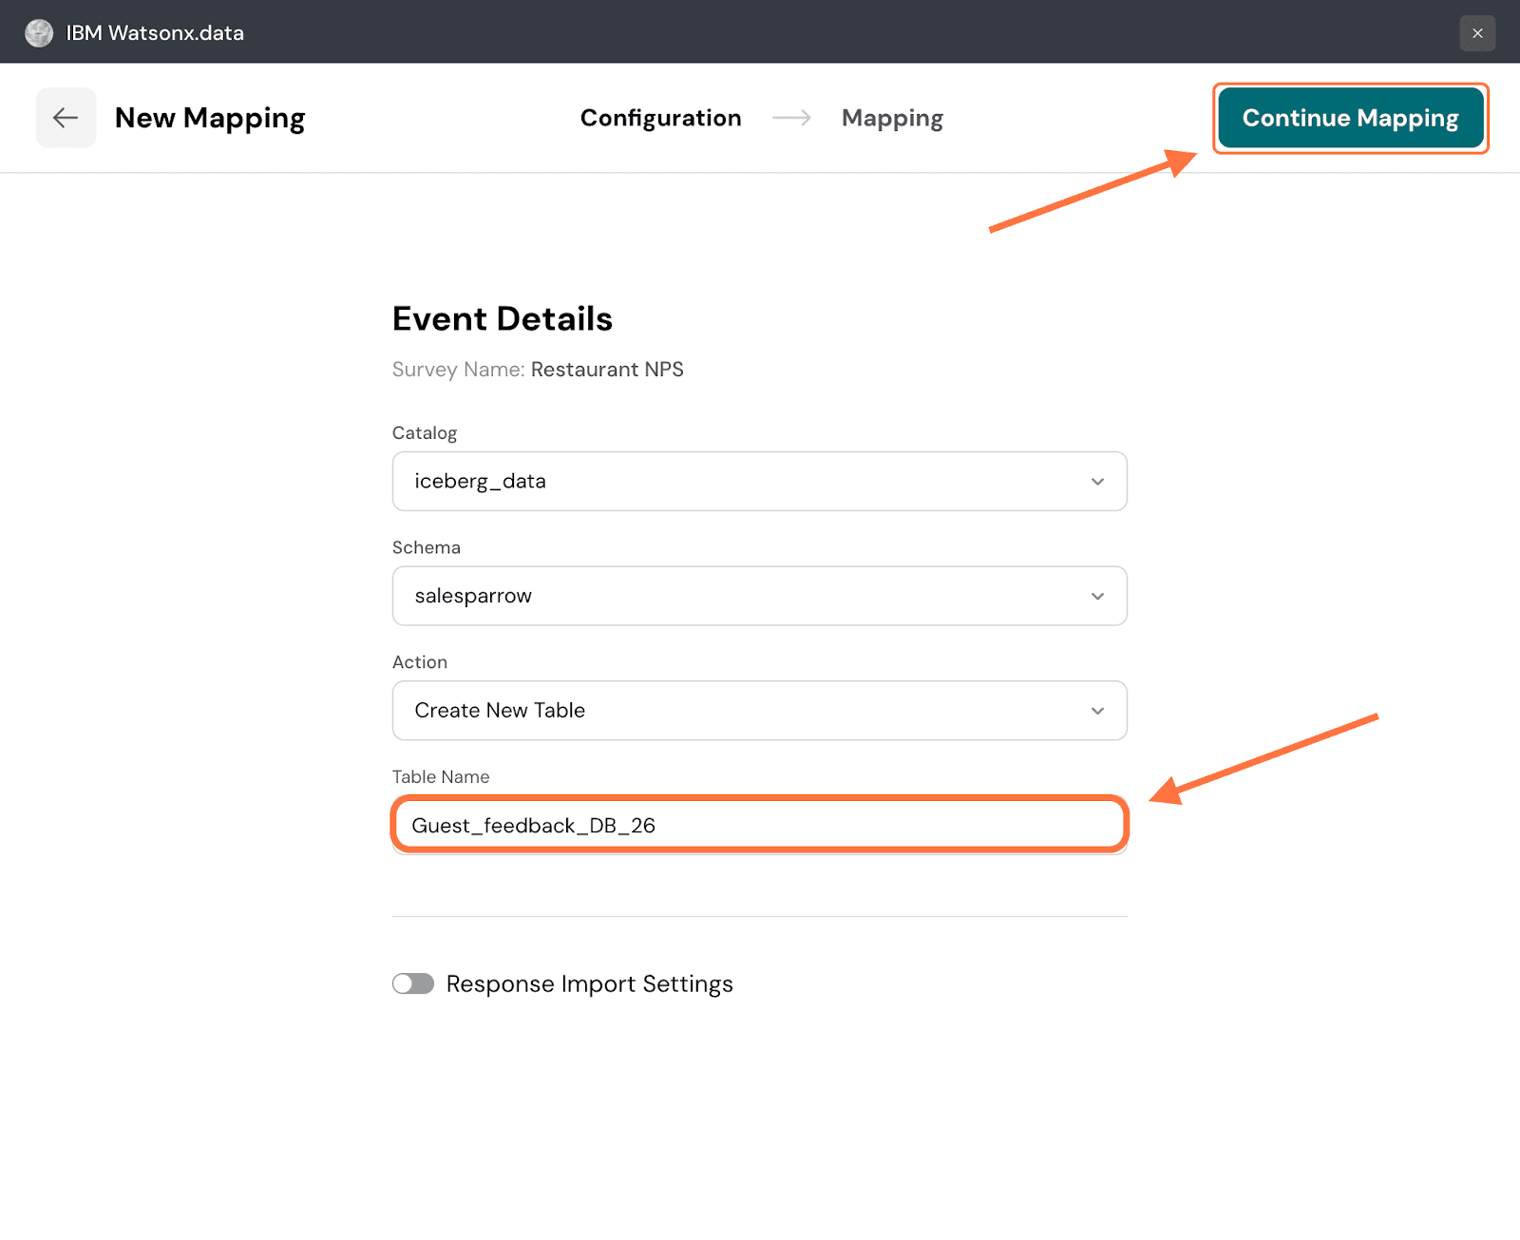Open the Create New Table action dropdown

click(758, 711)
